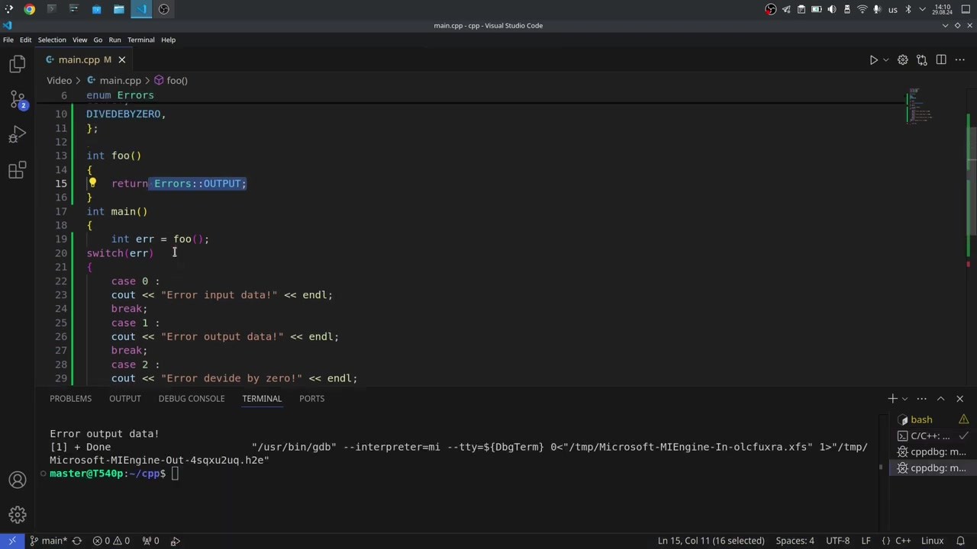Click the Split Editor icon in editor toolbar
Viewport: 977px width, 549px height.
pyautogui.click(x=940, y=59)
